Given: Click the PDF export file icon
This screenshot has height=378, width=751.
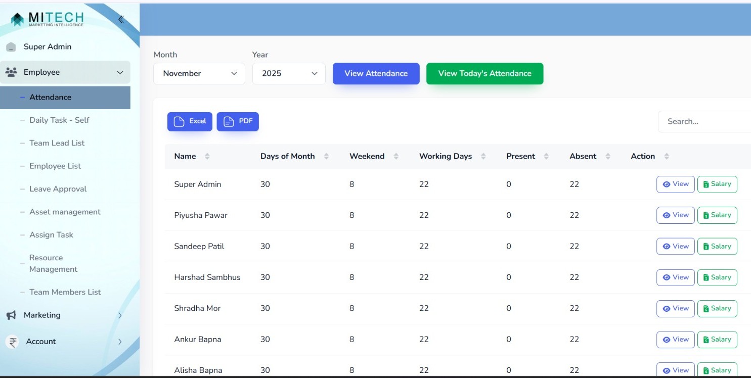Looking at the screenshot, I should (x=228, y=121).
